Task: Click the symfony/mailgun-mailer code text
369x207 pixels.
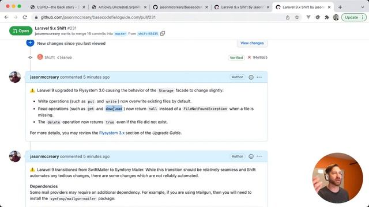Action: (x=73, y=198)
